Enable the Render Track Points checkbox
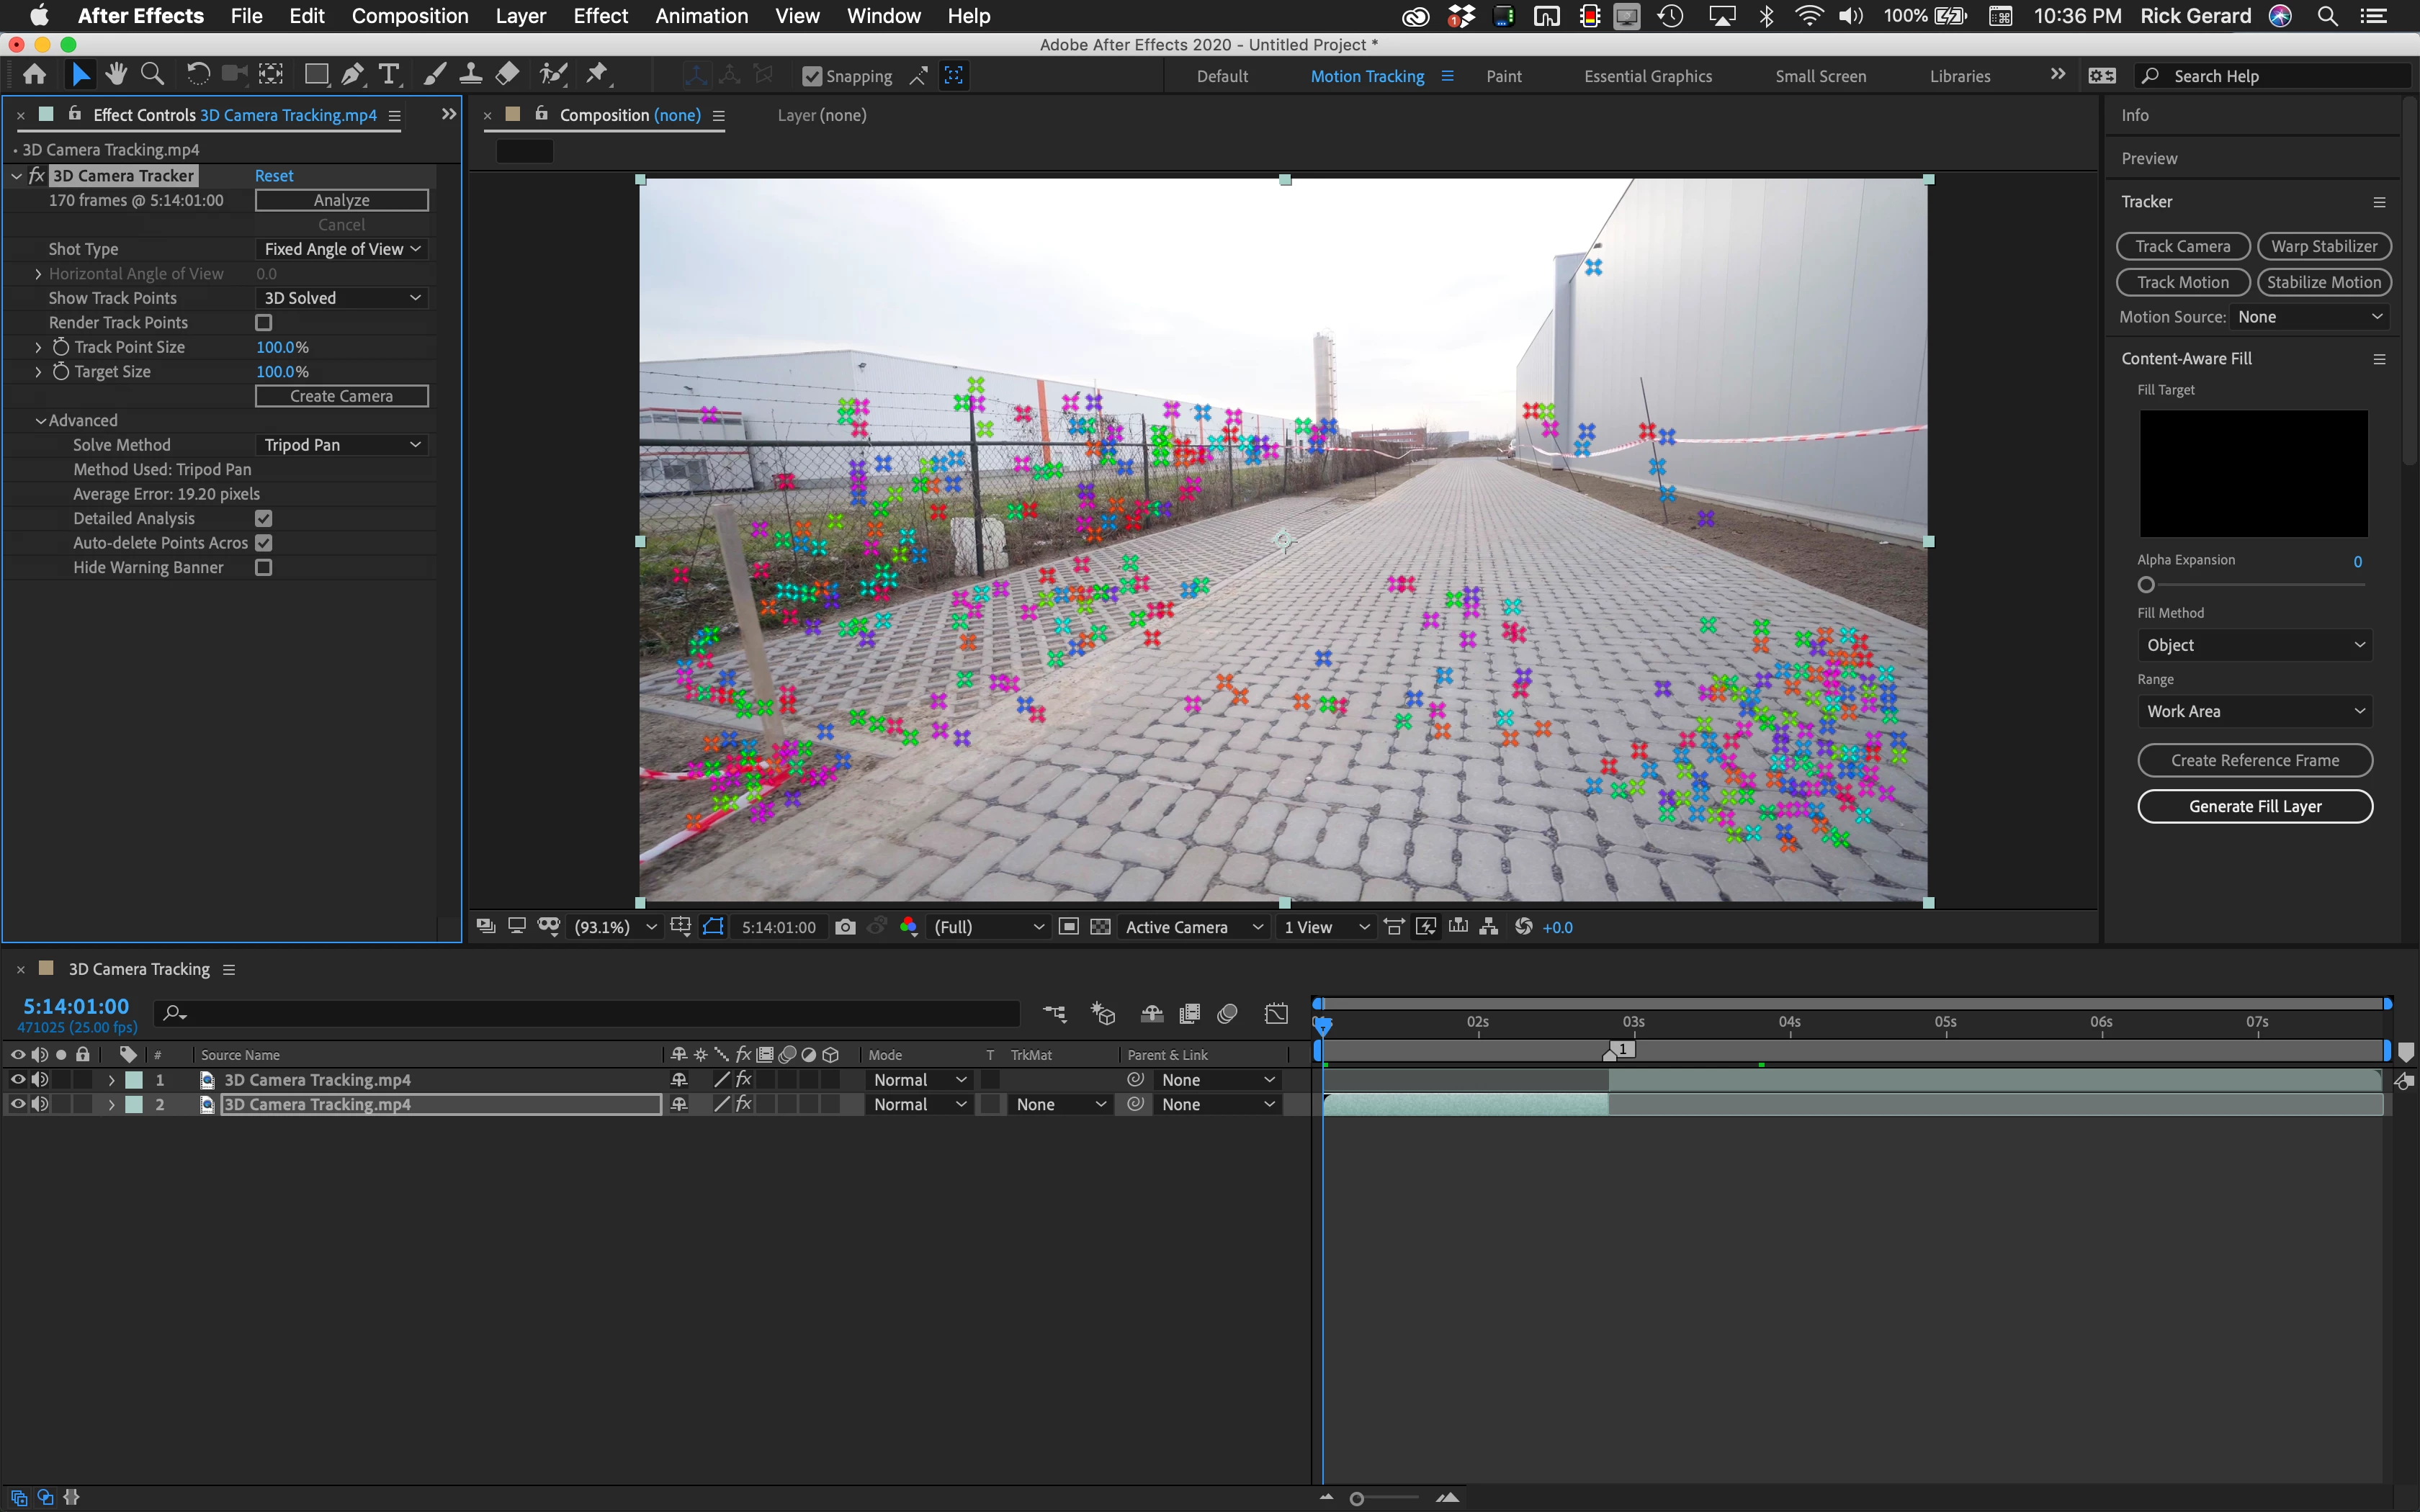This screenshot has height=1512, width=2420. click(x=264, y=322)
